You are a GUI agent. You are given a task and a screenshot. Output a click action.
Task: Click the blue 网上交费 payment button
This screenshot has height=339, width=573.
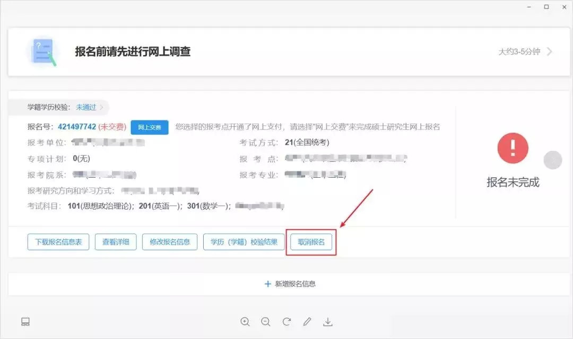click(x=149, y=127)
